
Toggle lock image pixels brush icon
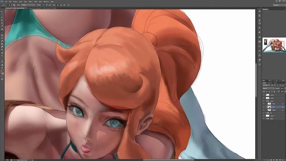(269, 91)
